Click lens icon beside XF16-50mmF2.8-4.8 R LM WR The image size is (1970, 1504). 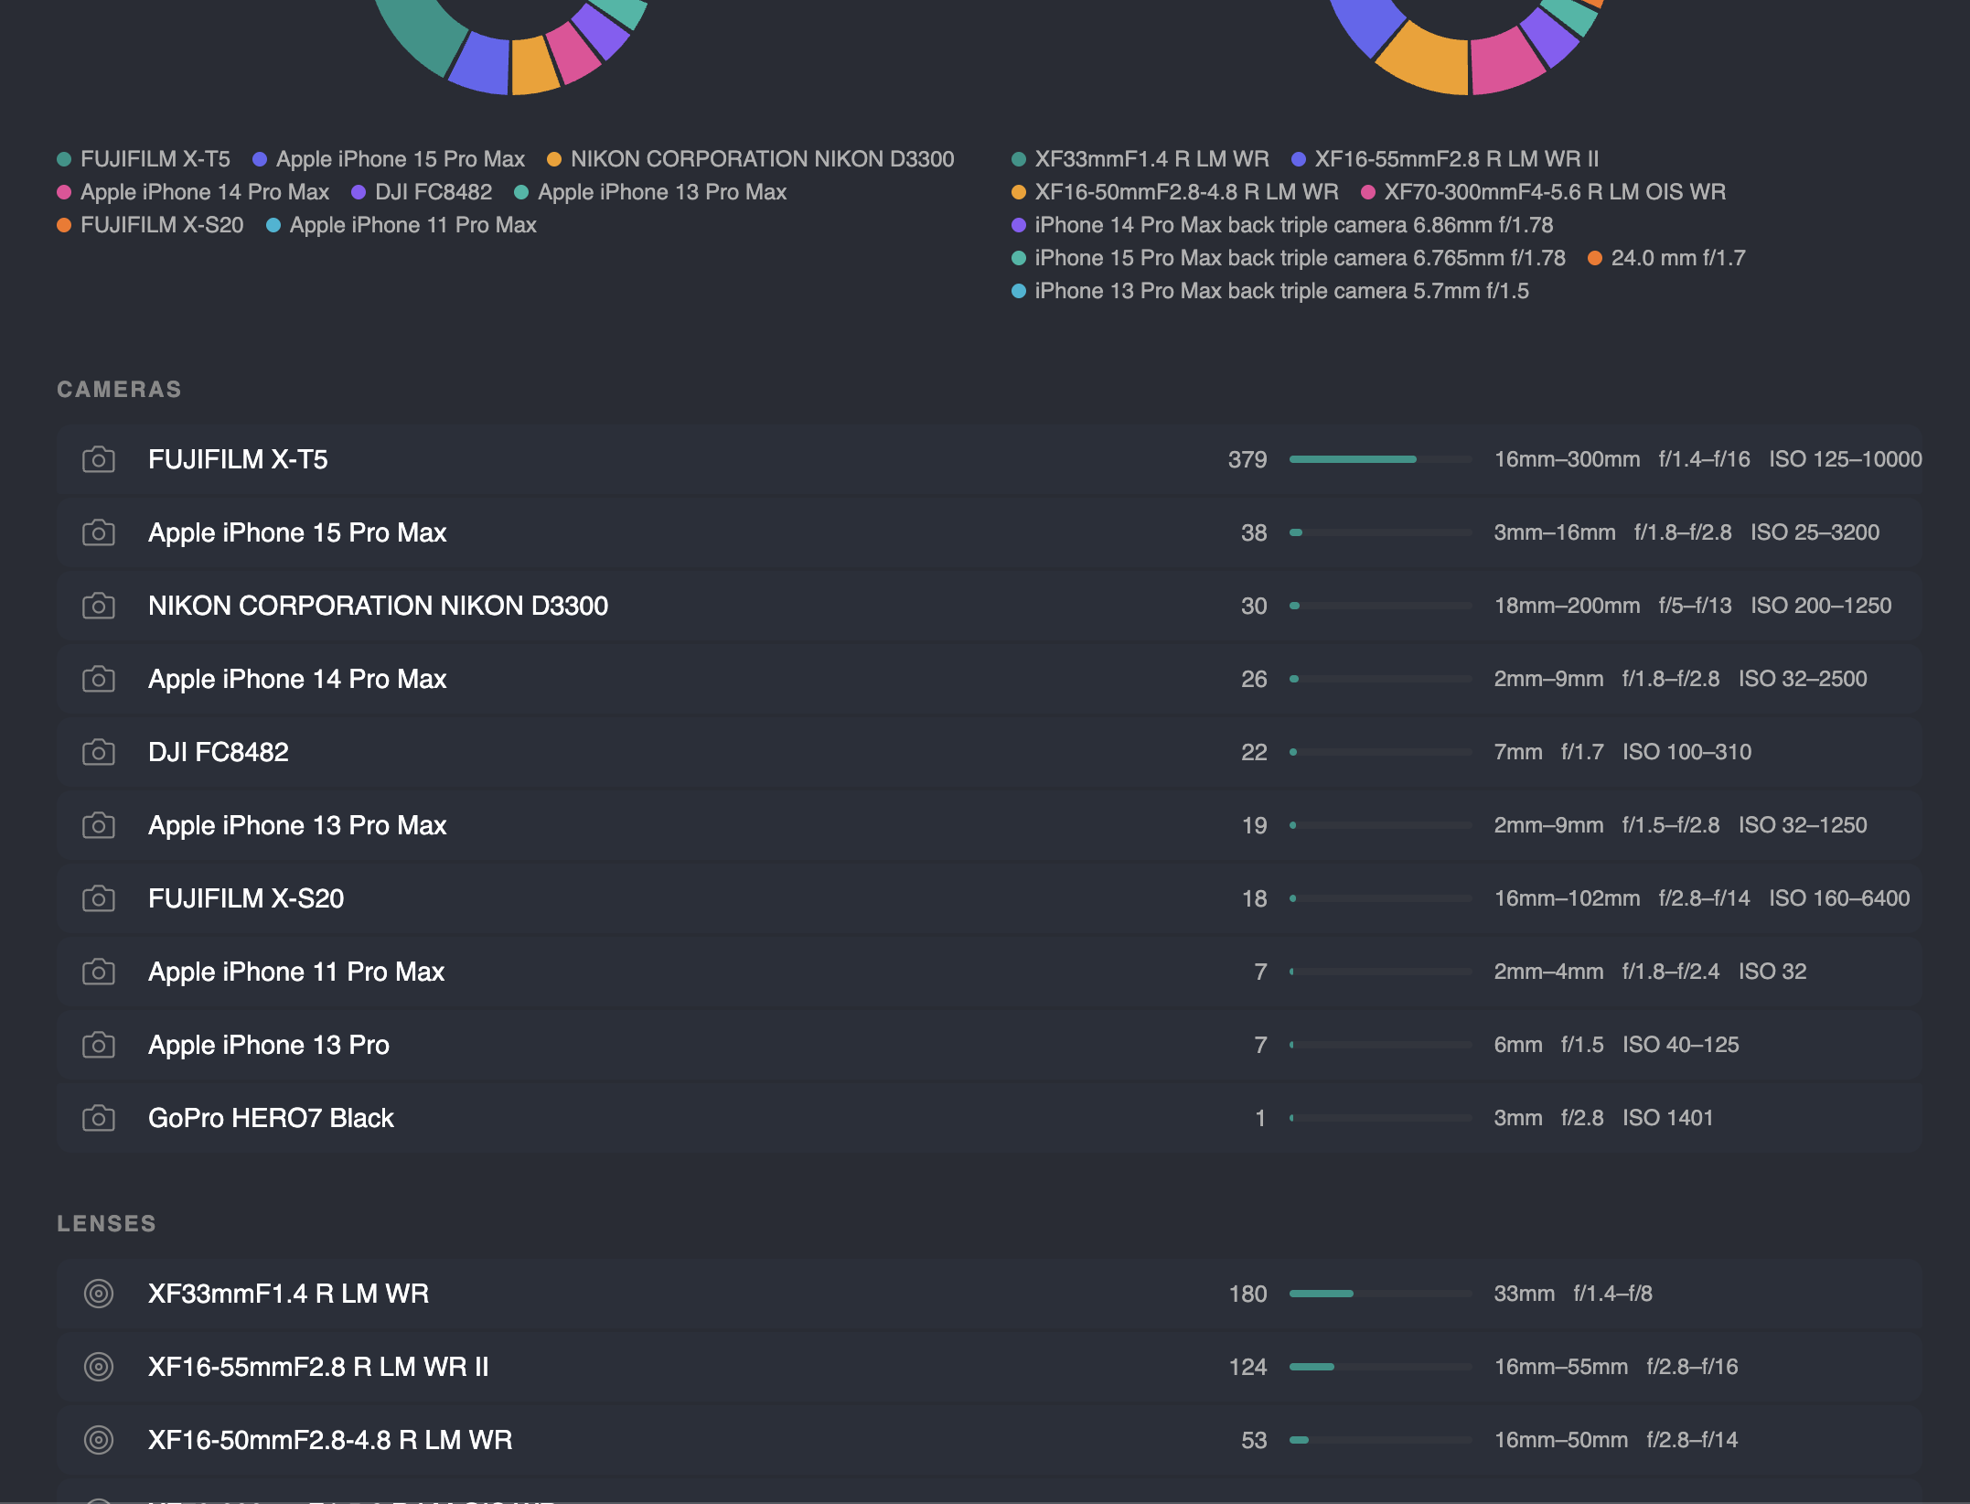click(x=99, y=1440)
